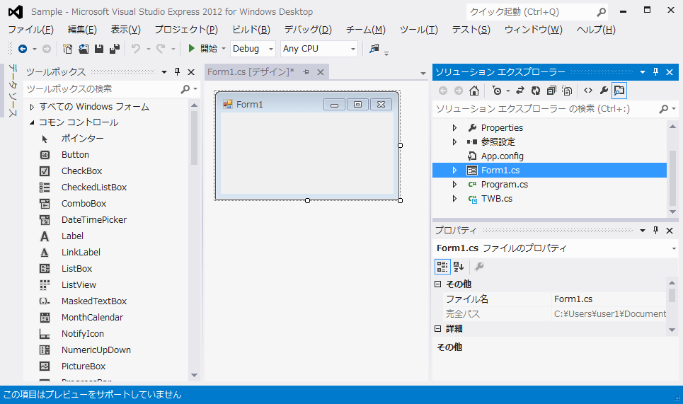The width and height of the screenshot is (683, 404).
Task: Click Collapse All icon in Solution Explorer
Action: tap(551, 91)
